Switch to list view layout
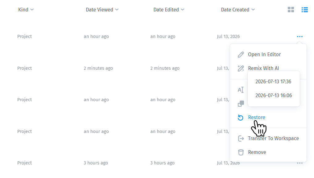Image resolution: width=314 pixels, height=178 pixels. coord(304,10)
